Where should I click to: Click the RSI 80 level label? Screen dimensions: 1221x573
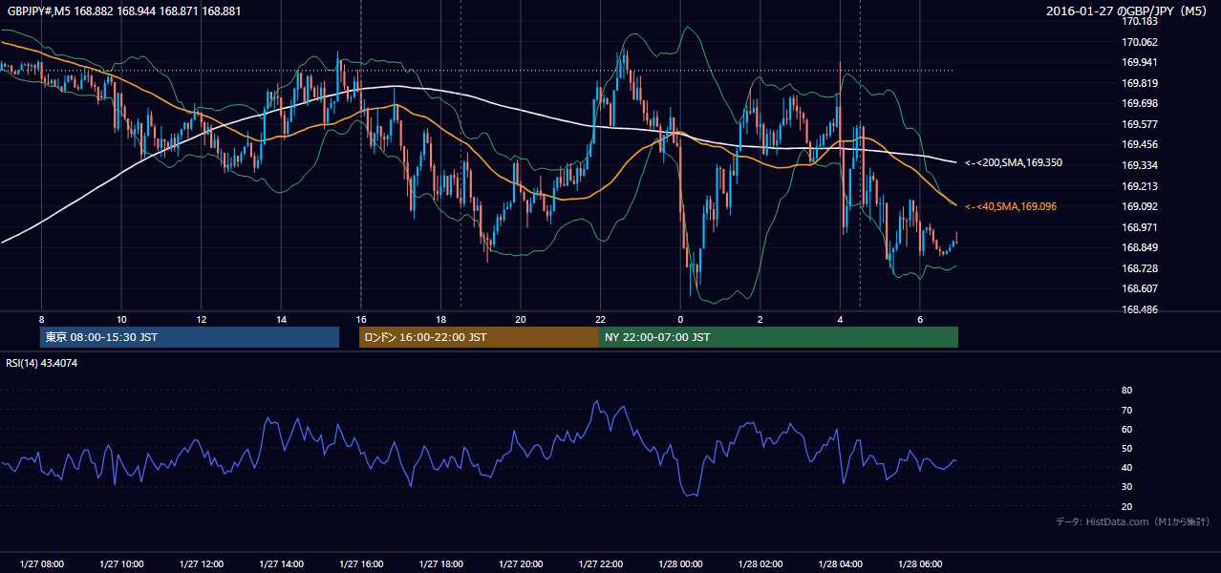coord(1126,391)
